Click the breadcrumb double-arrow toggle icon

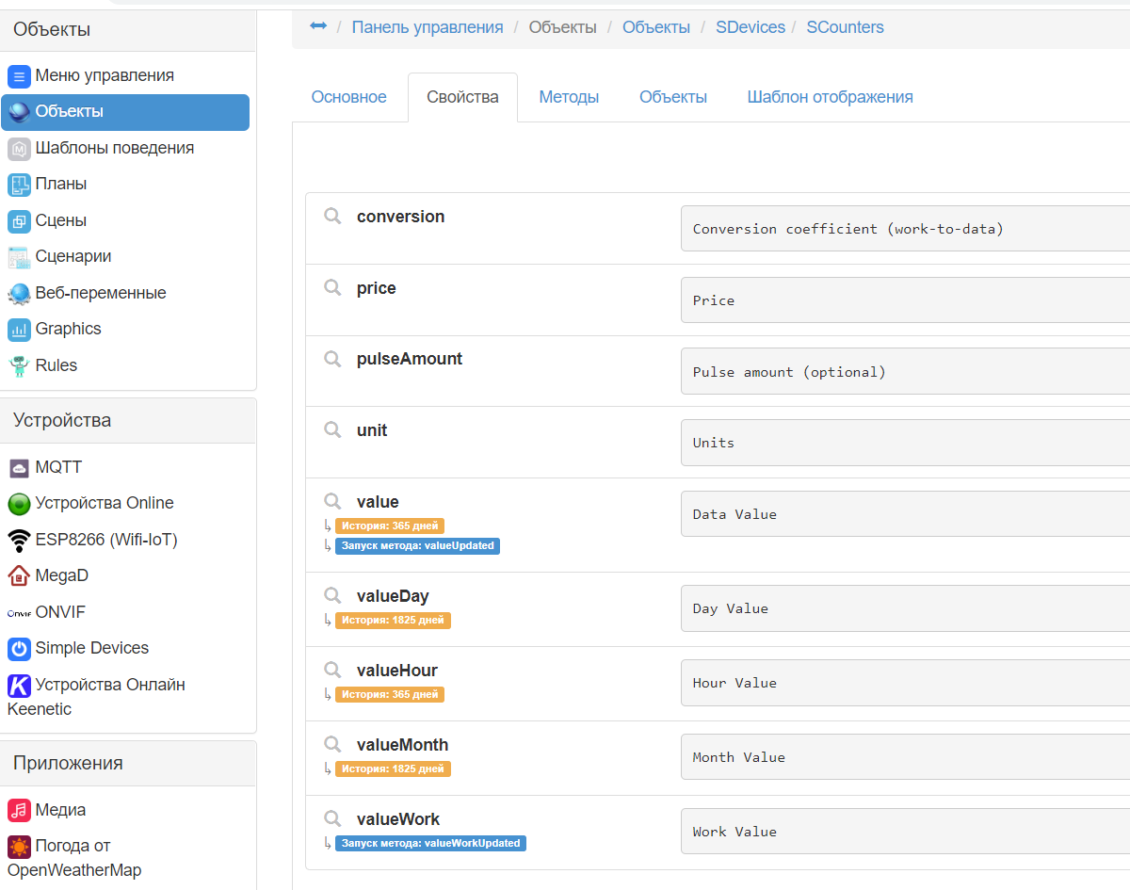[318, 26]
